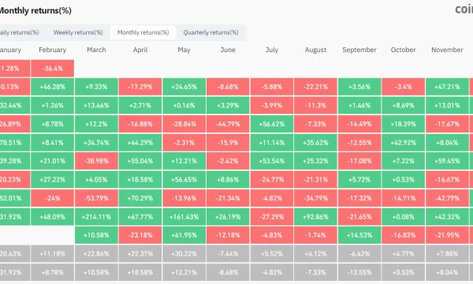Select the +9.33% March cell
This screenshot has height=284, width=473.
pyautogui.click(x=96, y=87)
